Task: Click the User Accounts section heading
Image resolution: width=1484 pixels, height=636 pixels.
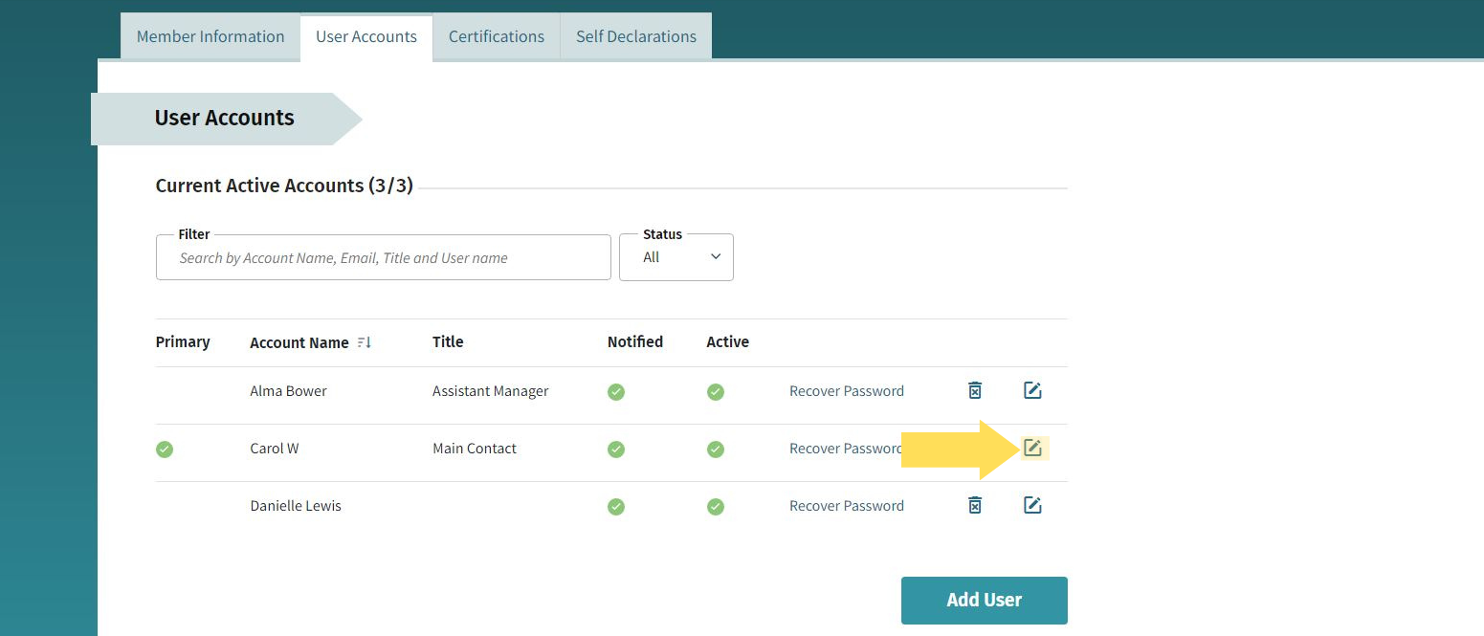Action: [225, 119]
